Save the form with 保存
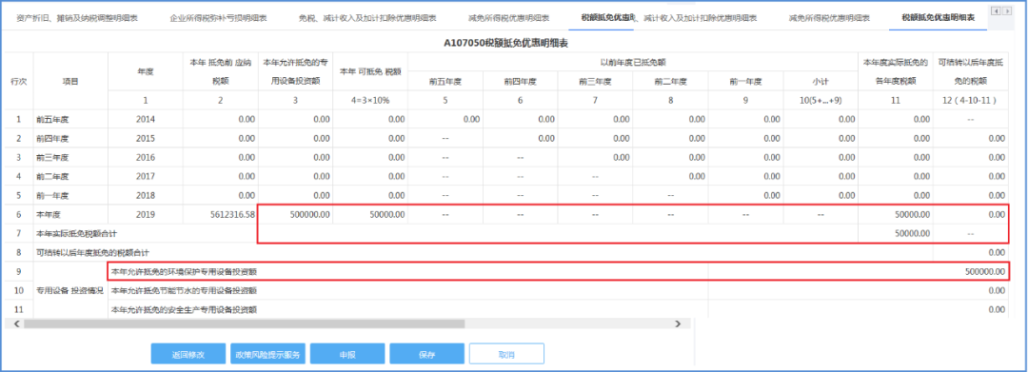 coord(426,354)
